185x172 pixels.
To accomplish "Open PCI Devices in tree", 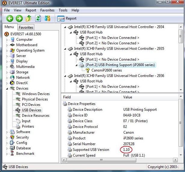I will pos(31,105).
